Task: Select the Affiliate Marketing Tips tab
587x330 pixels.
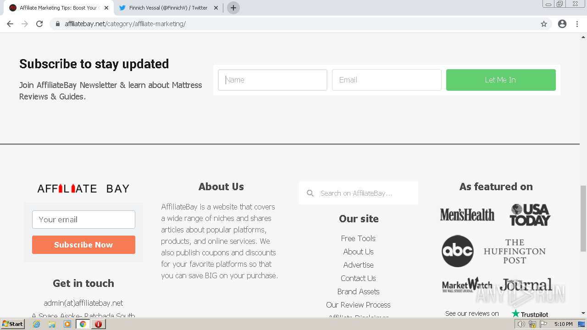Action: click(x=59, y=8)
